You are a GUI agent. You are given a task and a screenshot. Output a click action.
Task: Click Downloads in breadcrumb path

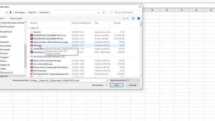point(44,12)
